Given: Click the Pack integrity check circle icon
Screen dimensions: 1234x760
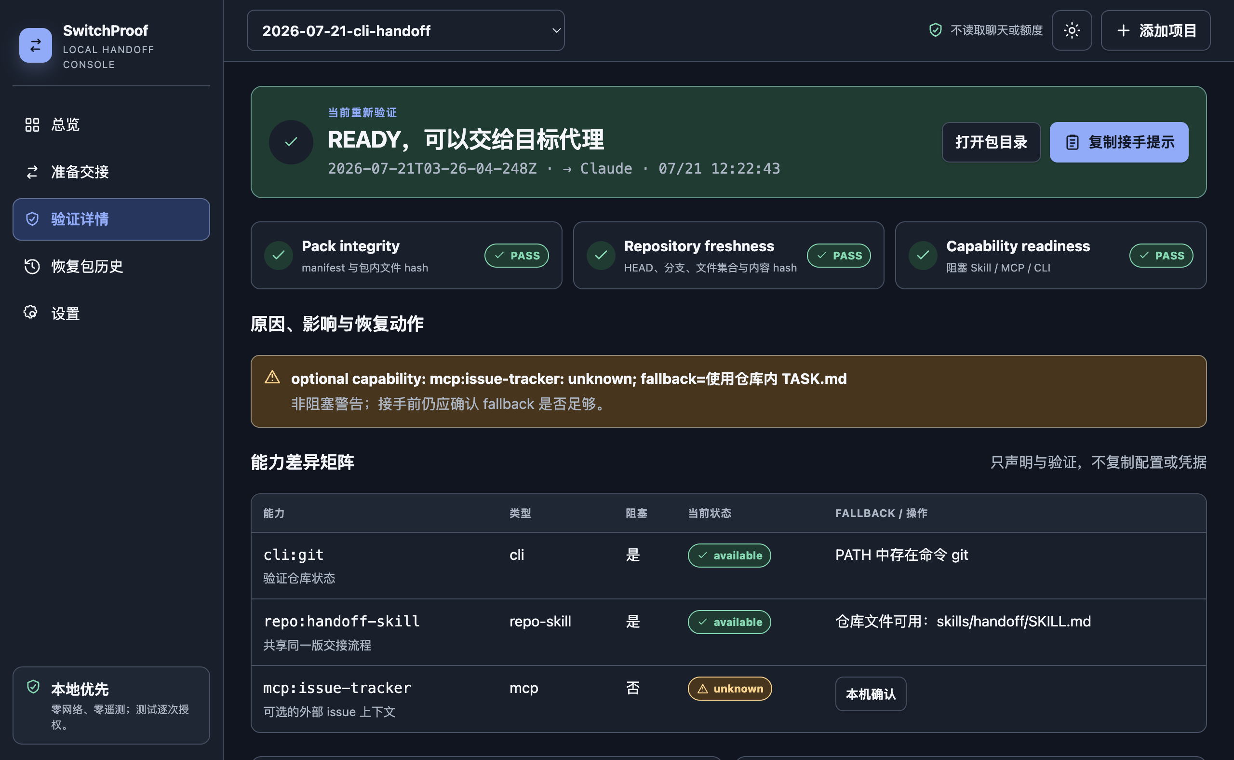Looking at the screenshot, I should [279, 256].
